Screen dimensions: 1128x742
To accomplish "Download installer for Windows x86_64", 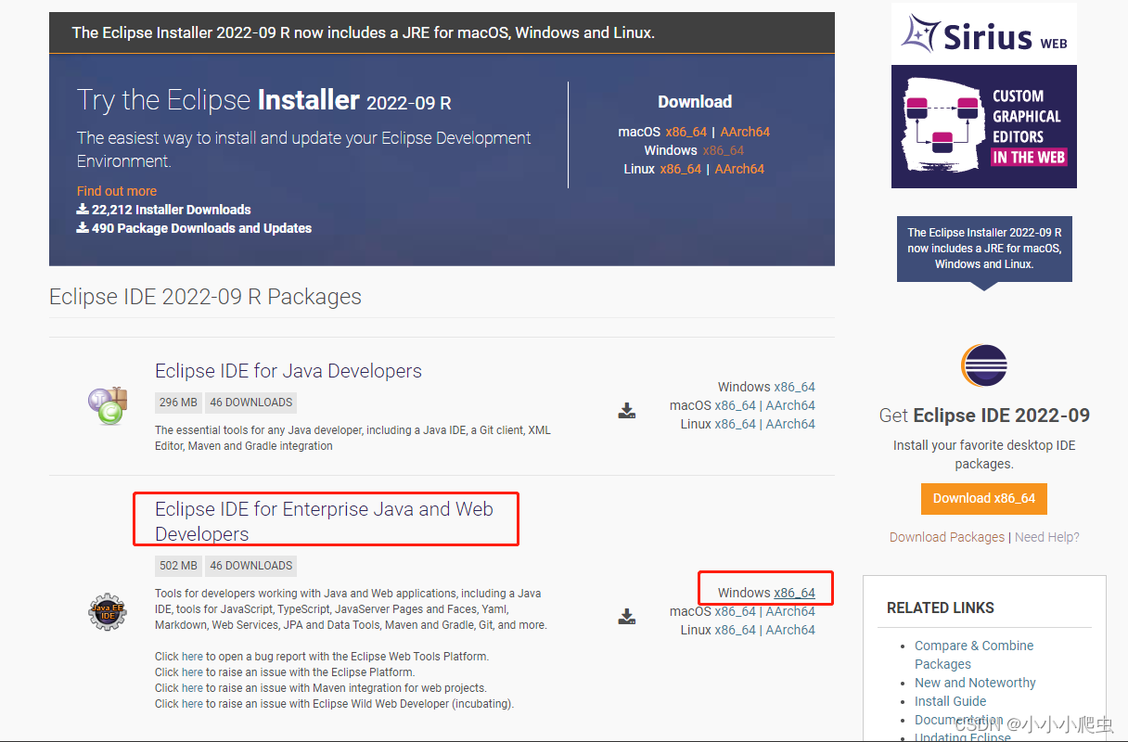I will 723,150.
